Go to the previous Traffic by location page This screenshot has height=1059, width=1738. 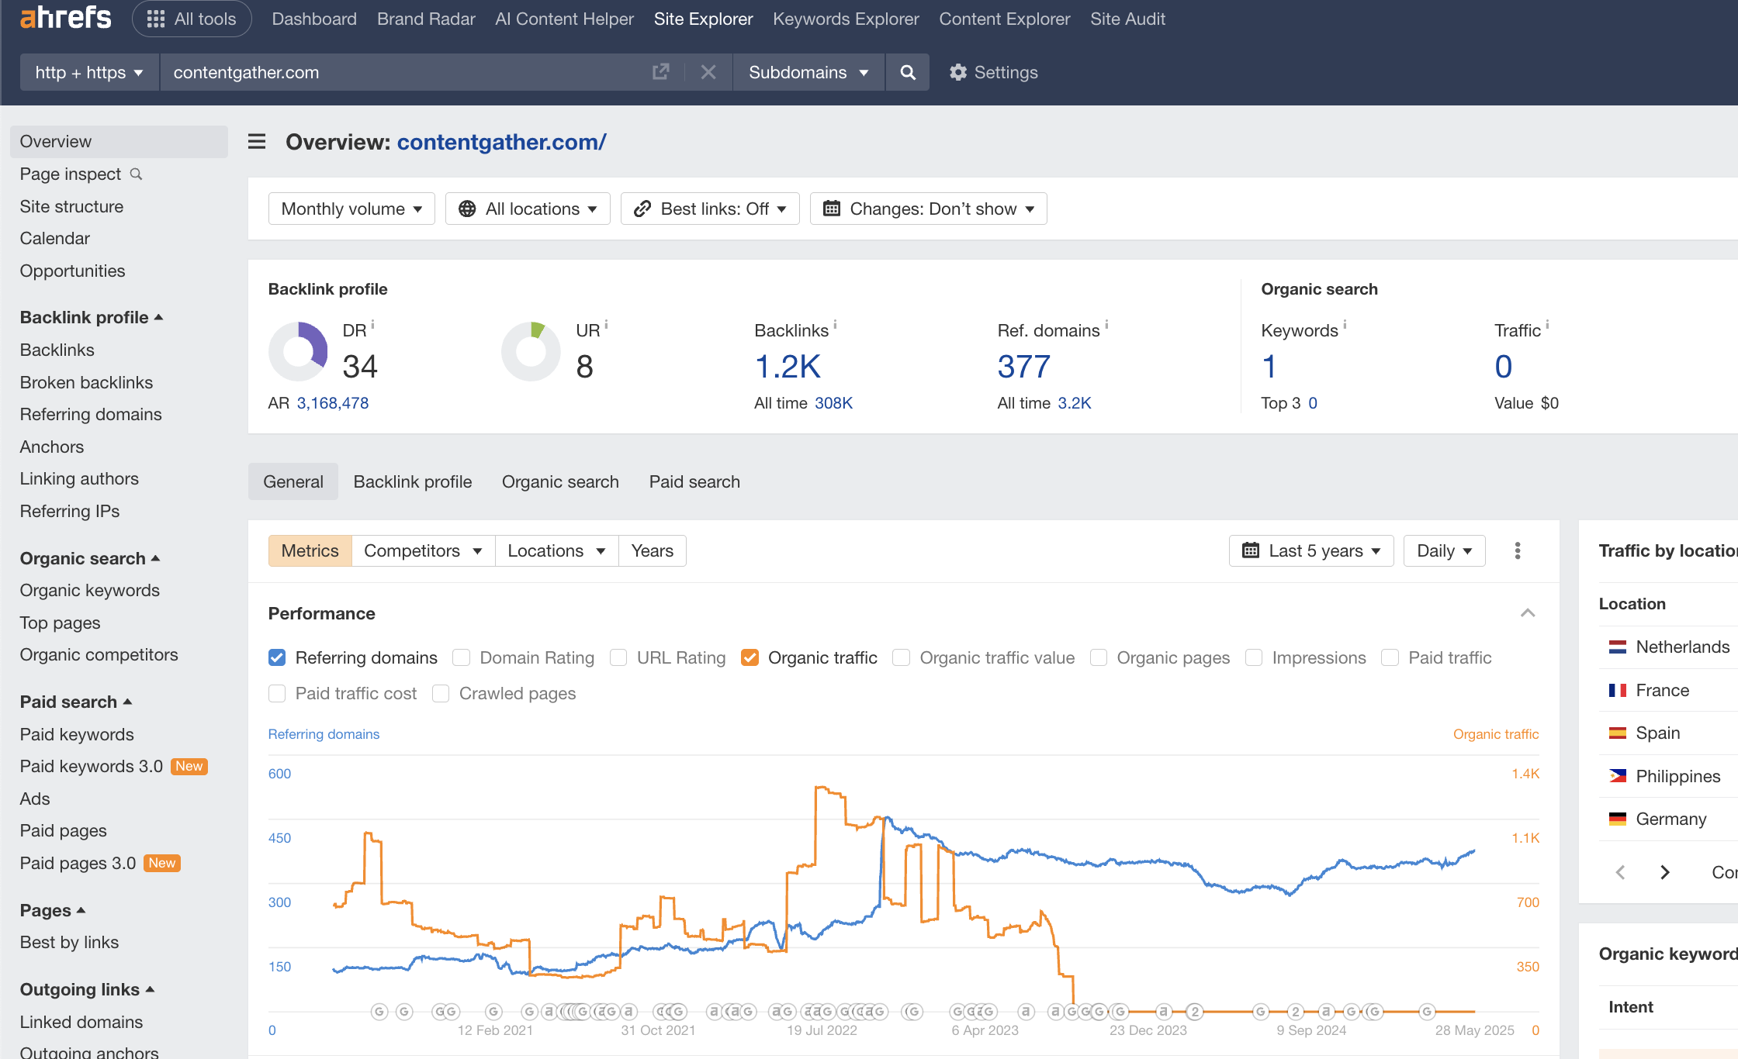coord(1620,872)
